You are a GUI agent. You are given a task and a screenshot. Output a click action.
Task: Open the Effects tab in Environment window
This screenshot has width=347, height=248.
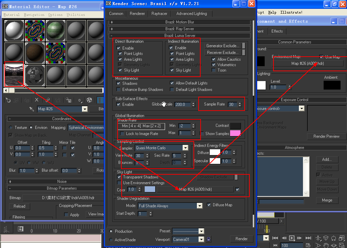click(x=277, y=31)
